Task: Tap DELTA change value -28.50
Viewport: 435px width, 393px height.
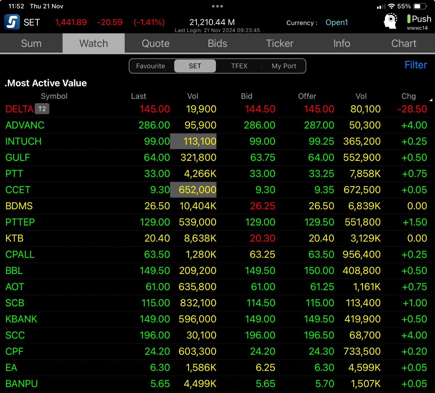Action: tap(412, 109)
